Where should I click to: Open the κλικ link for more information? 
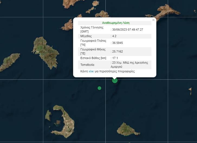(91, 71)
